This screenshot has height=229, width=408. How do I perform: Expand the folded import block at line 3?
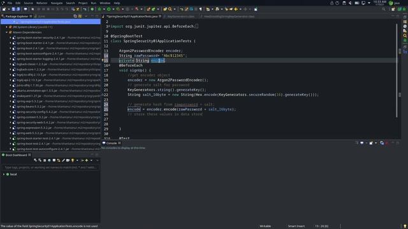pyautogui.click(x=109, y=26)
